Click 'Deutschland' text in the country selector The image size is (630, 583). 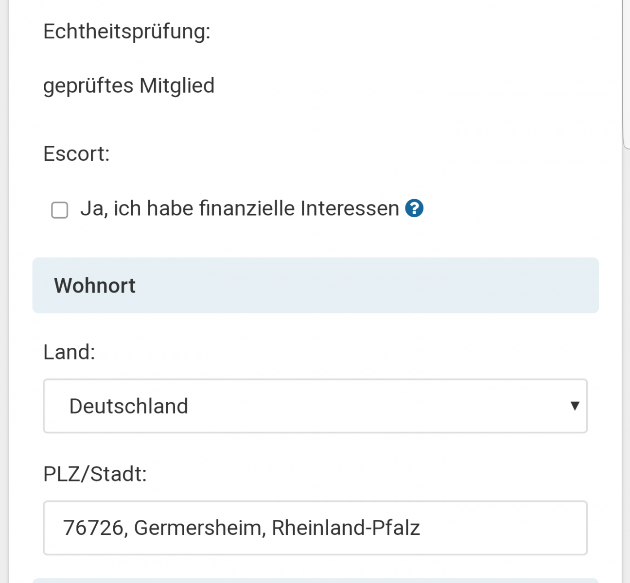(x=128, y=406)
